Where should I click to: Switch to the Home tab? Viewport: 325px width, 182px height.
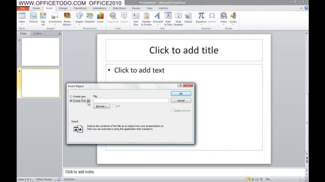point(36,8)
